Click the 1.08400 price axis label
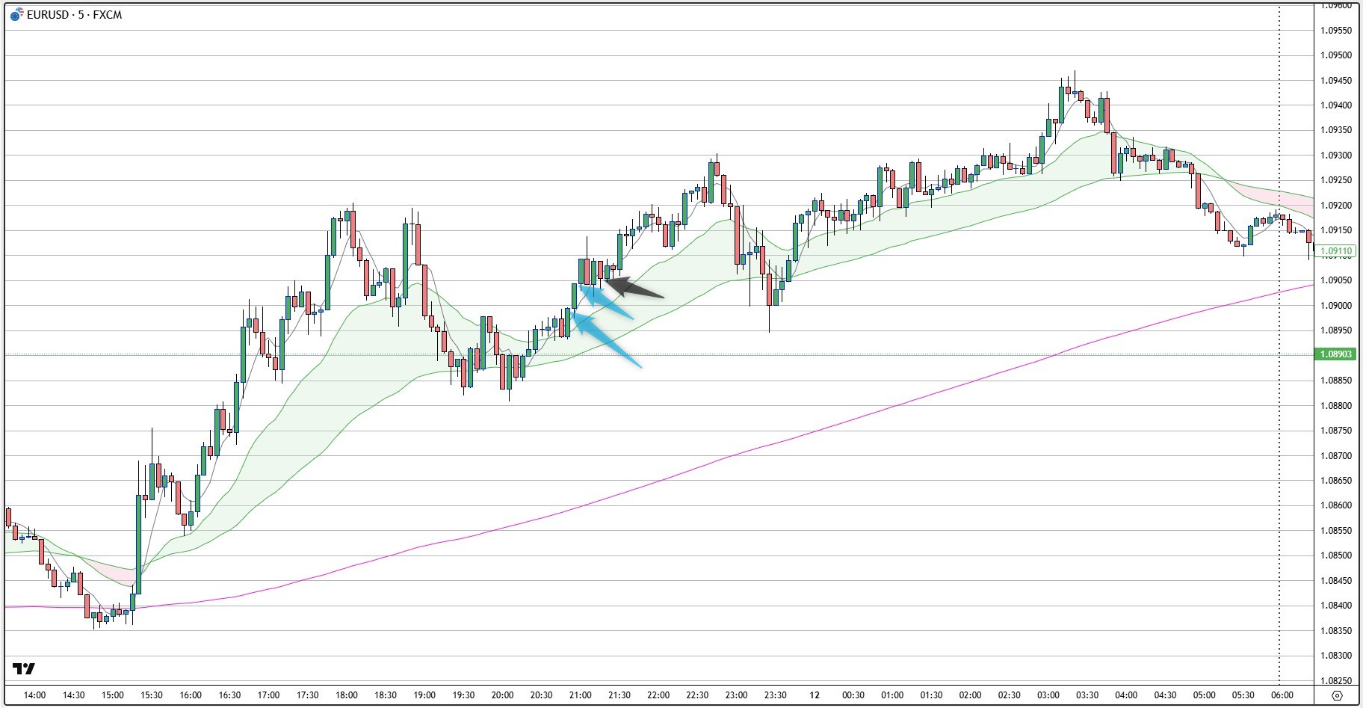The width and height of the screenshot is (1363, 708). [1336, 606]
